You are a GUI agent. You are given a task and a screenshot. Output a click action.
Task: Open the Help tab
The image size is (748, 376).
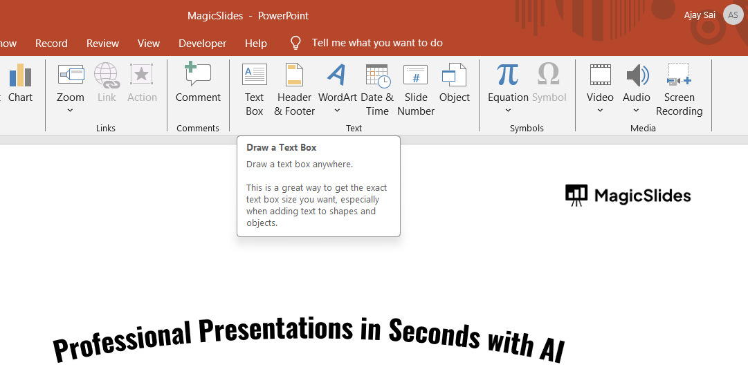click(256, 44)
